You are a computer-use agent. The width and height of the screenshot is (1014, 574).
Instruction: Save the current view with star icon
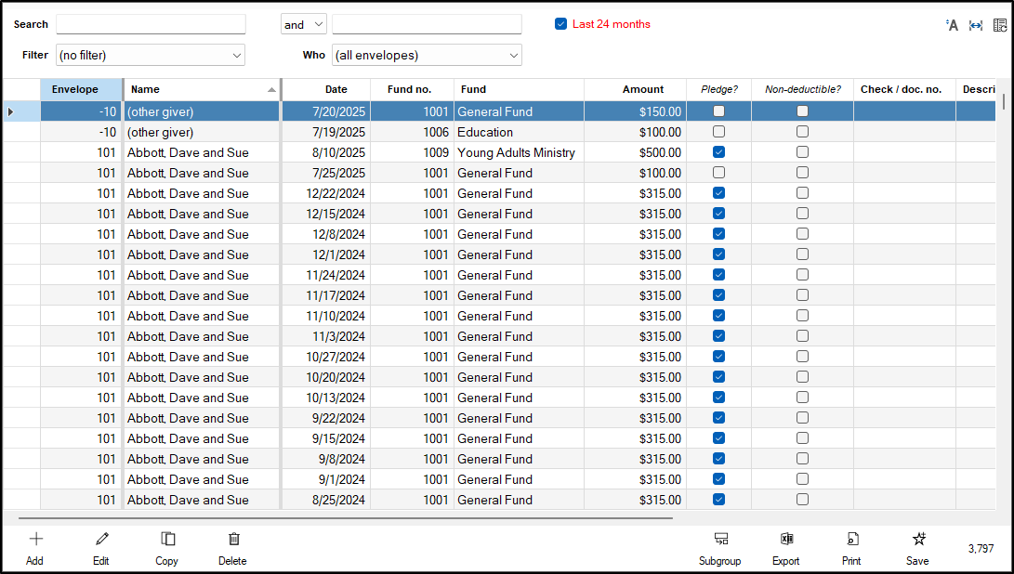click(917, 547)
